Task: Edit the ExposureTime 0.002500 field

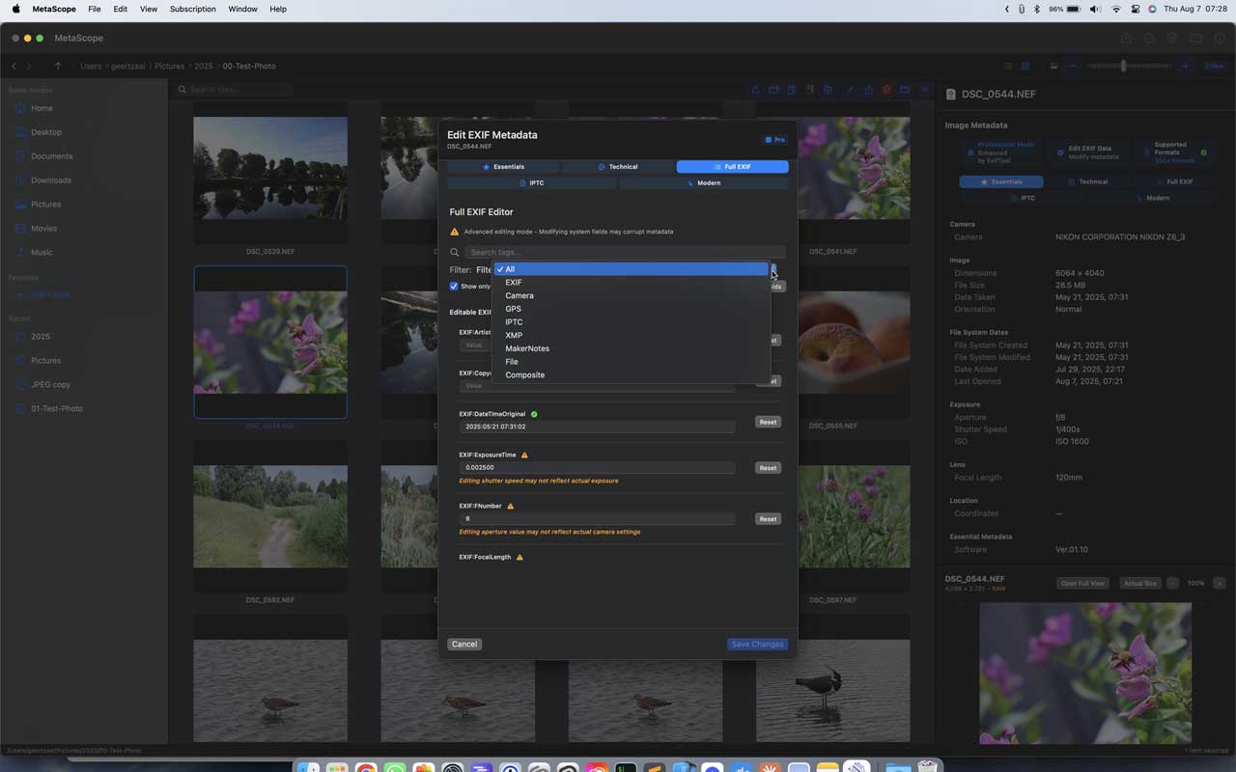Action: 597,468
